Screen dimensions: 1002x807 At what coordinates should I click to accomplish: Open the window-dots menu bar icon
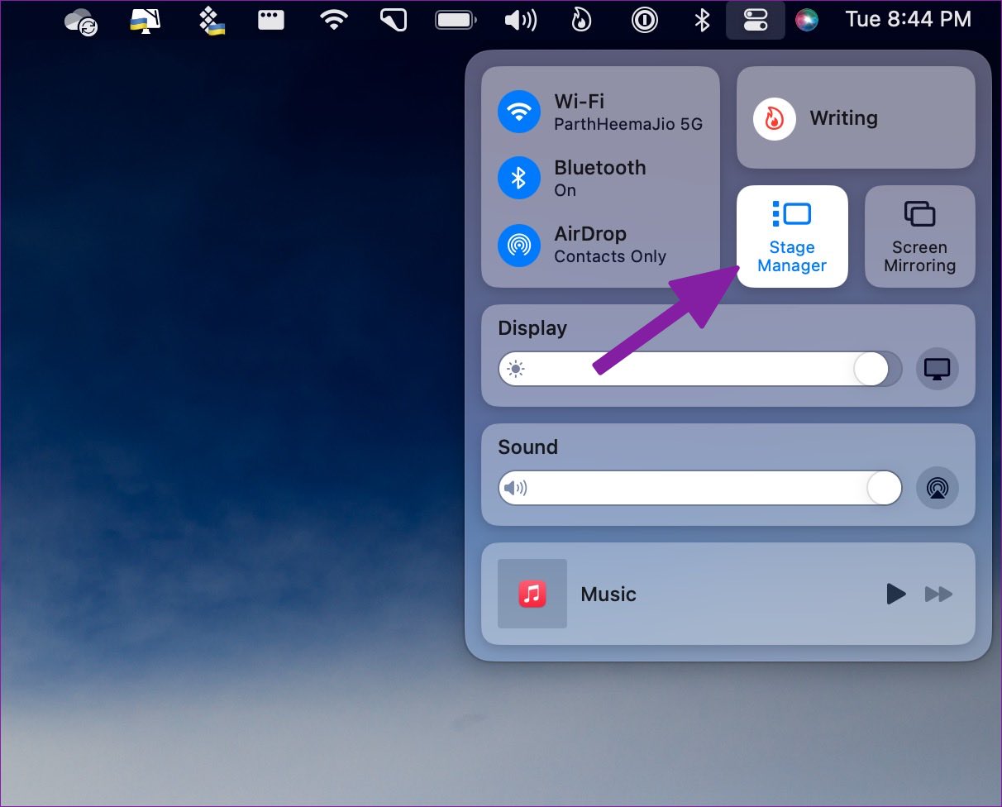coord(271,20)
